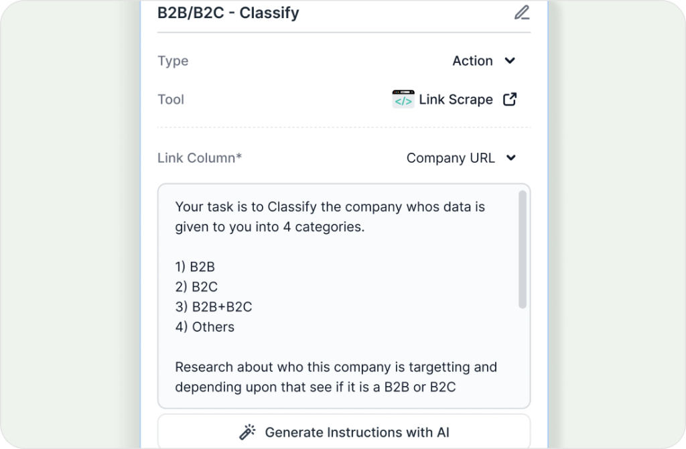686x449 pixels.
Task: Place cursor on the '3) B2B+B2C' line
Action: 213,307
